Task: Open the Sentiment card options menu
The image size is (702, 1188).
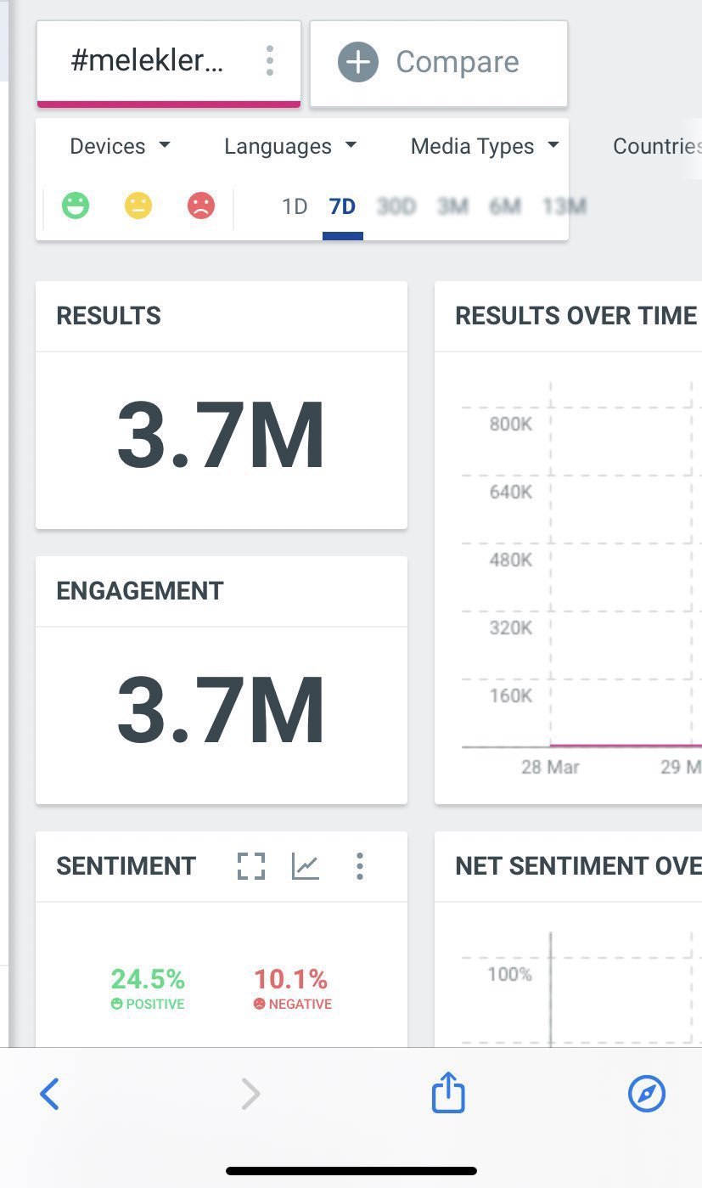Action: click(x=360, y=866)
